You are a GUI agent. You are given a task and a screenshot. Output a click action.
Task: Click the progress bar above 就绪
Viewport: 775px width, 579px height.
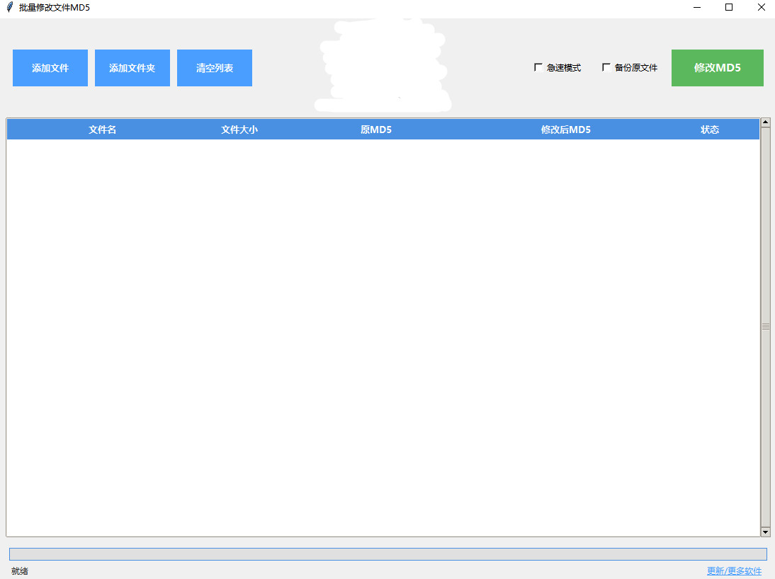[387, 554]
